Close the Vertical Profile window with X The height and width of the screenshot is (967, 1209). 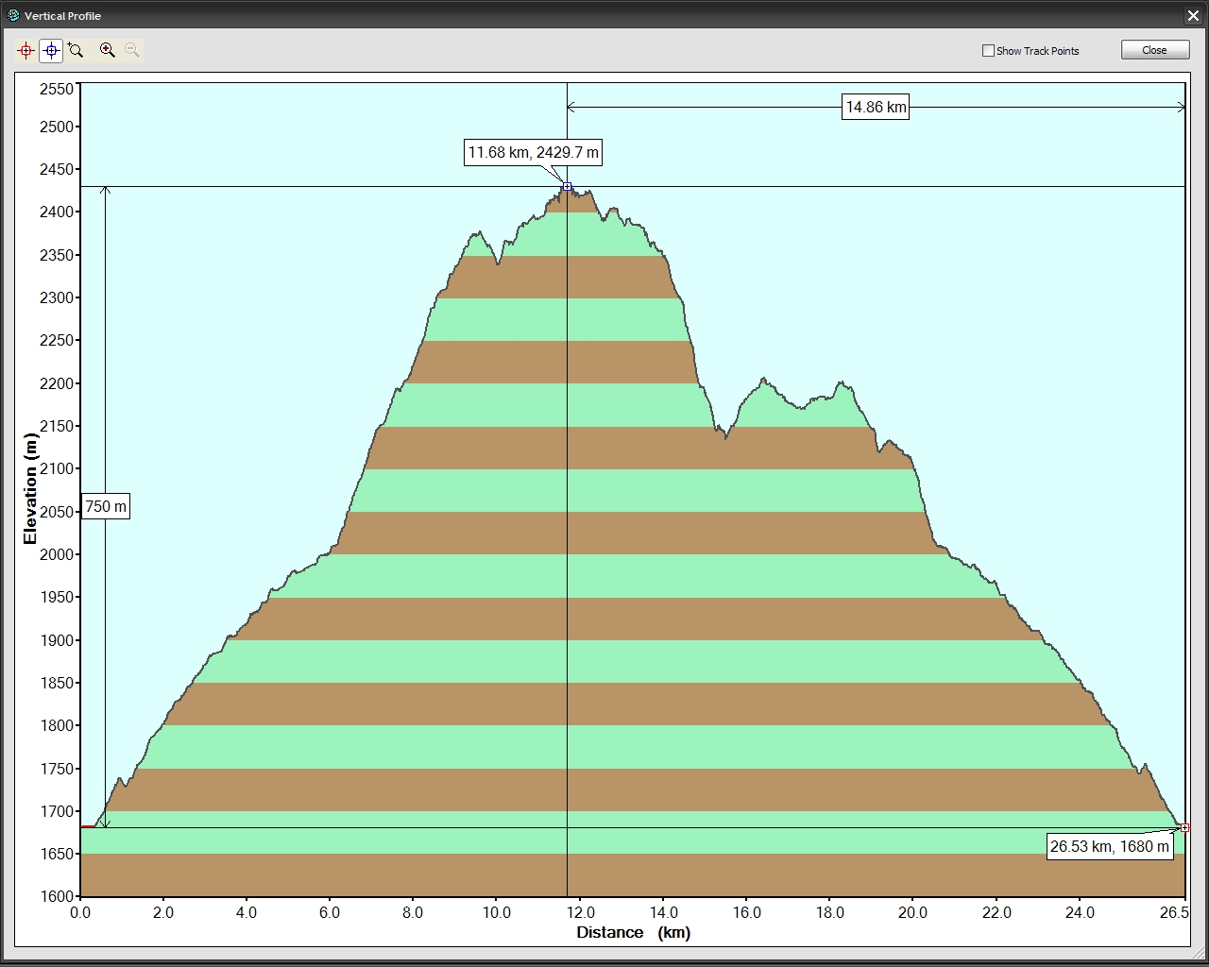[1195, 16]
